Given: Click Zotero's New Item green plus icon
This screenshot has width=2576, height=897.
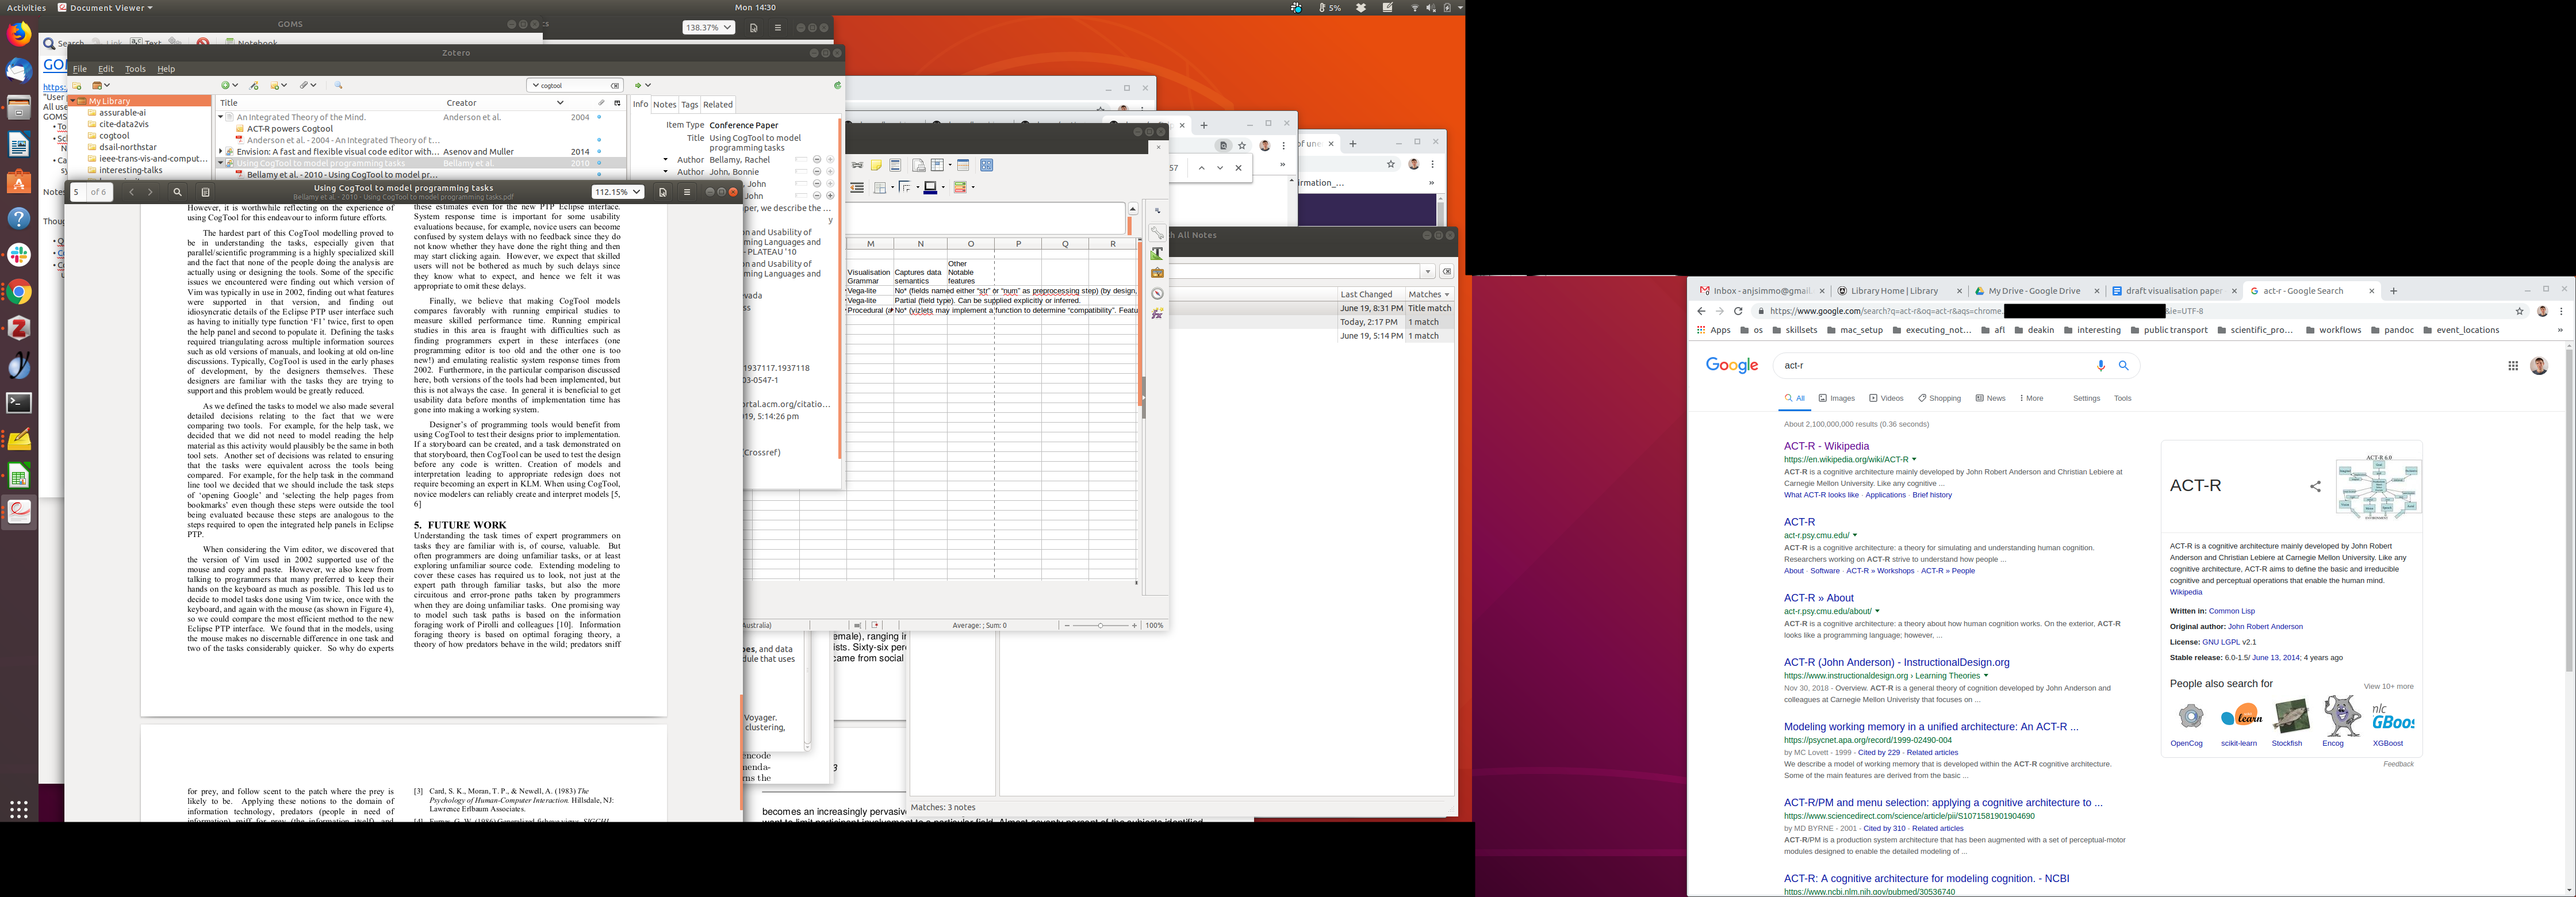Looking at the screenshot, I should click(226, 86).
